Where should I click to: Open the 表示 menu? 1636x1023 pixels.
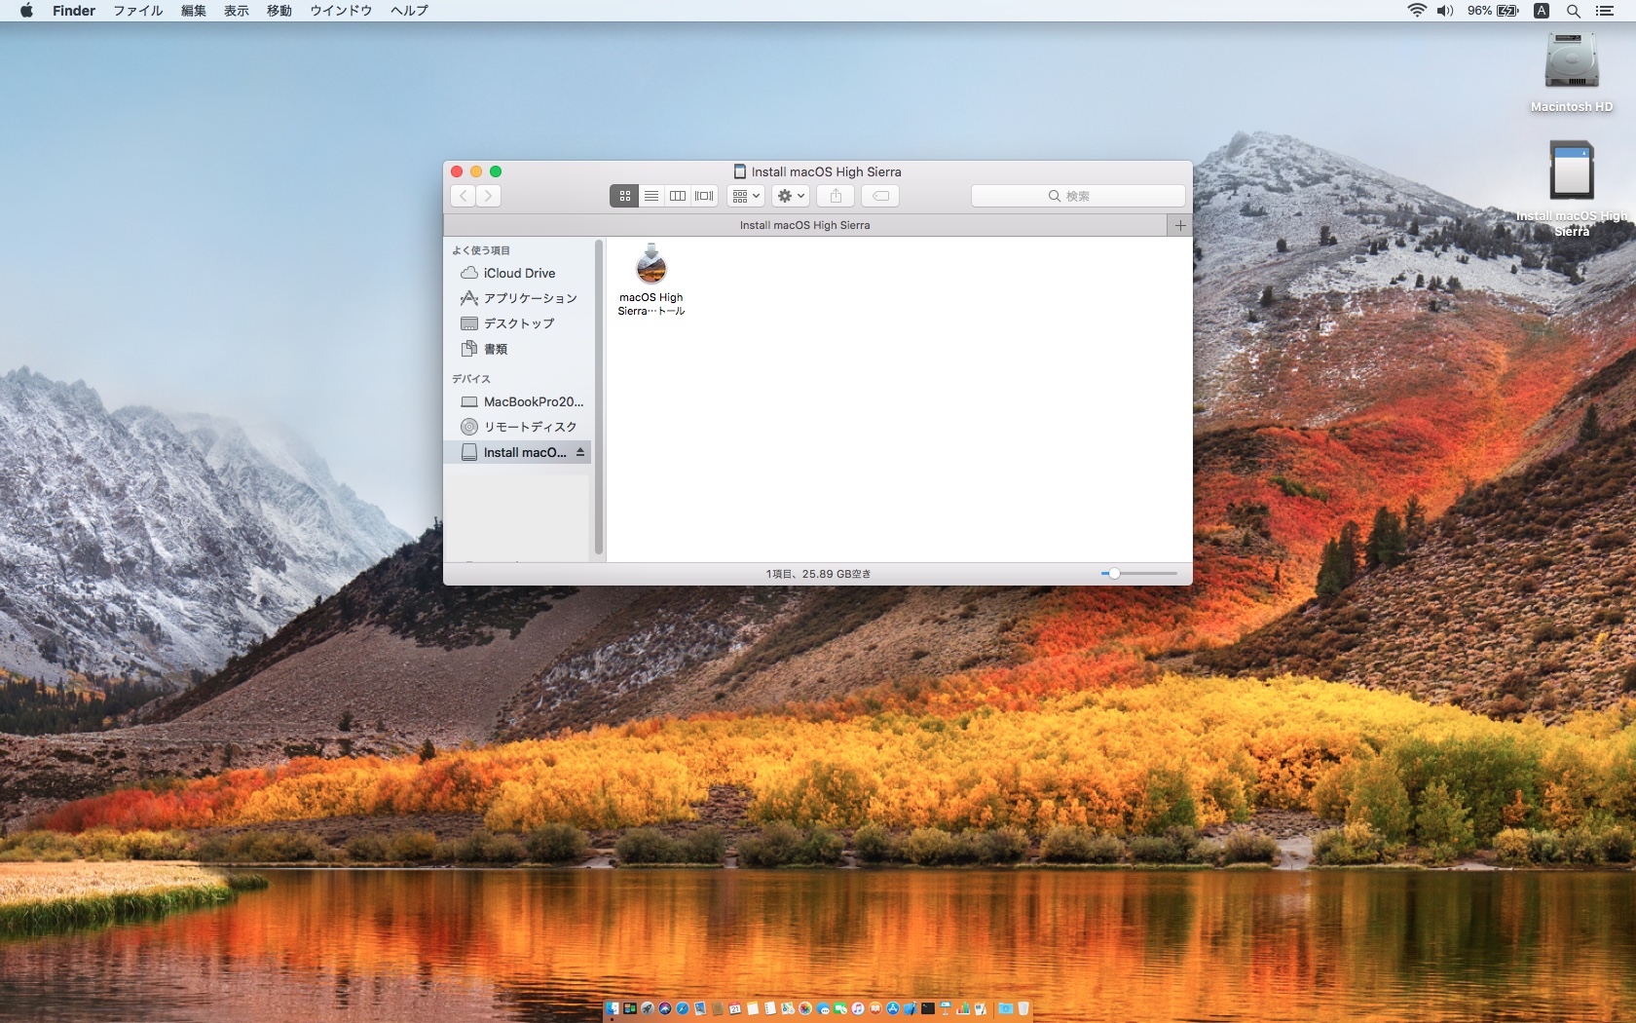click(x=237, y=11)
